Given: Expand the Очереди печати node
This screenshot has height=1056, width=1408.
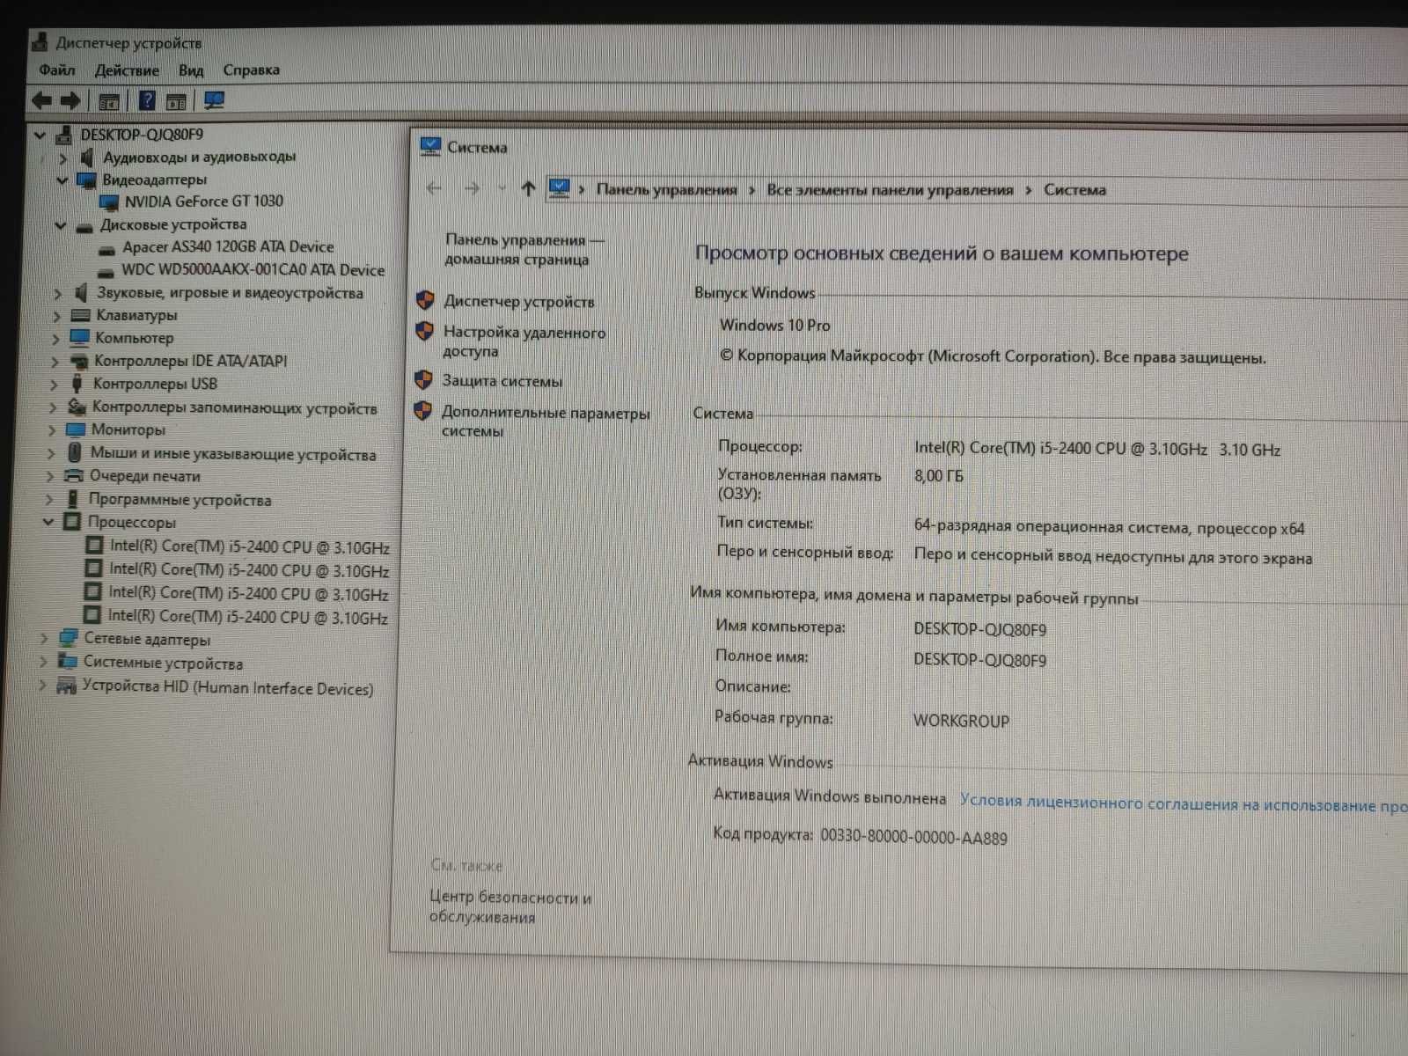Looking at the screenshot, I should click(50, 476).
